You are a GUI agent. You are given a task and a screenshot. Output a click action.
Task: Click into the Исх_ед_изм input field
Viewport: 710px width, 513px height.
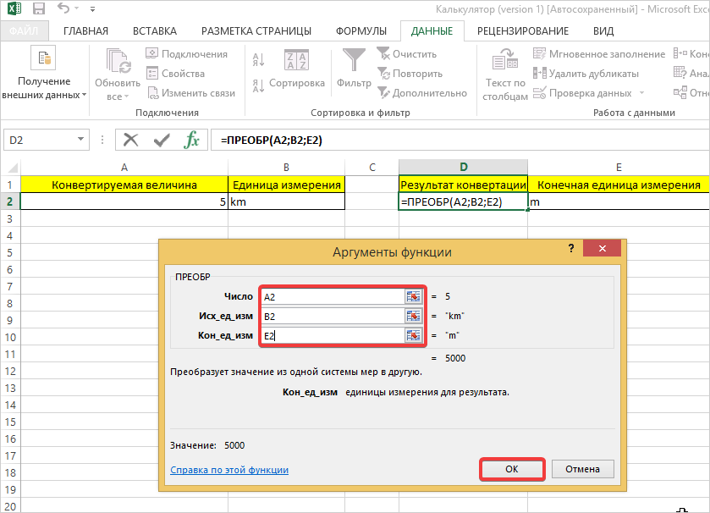(333, 316)
